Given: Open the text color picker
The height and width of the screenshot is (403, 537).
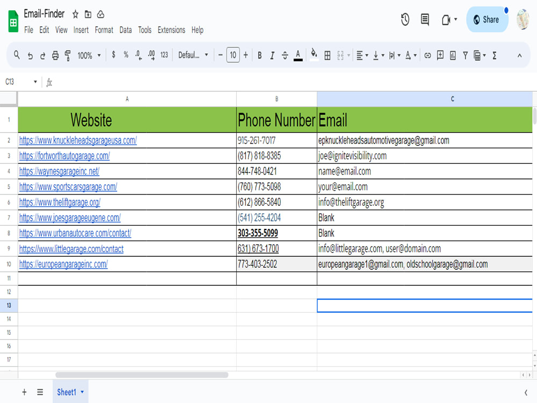Looking at the screenshot, I should click(x=298, y=55).
